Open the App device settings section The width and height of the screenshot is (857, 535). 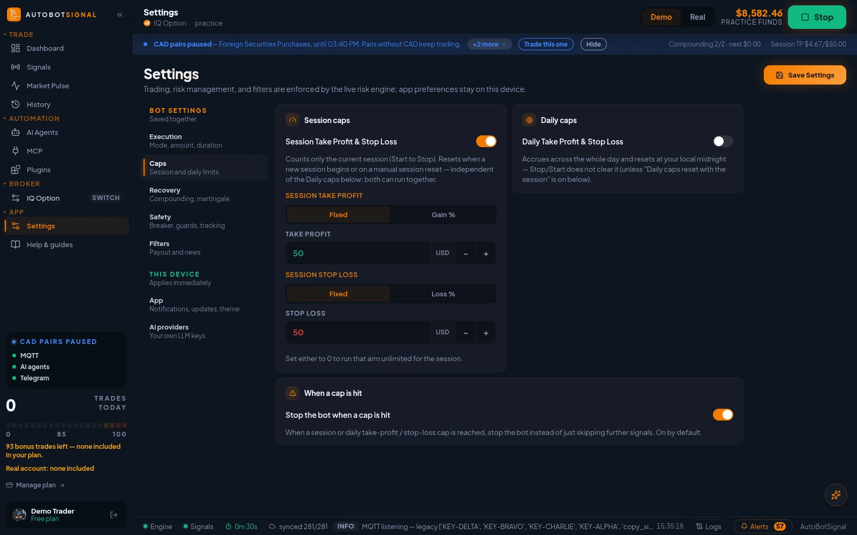(206, 304)
